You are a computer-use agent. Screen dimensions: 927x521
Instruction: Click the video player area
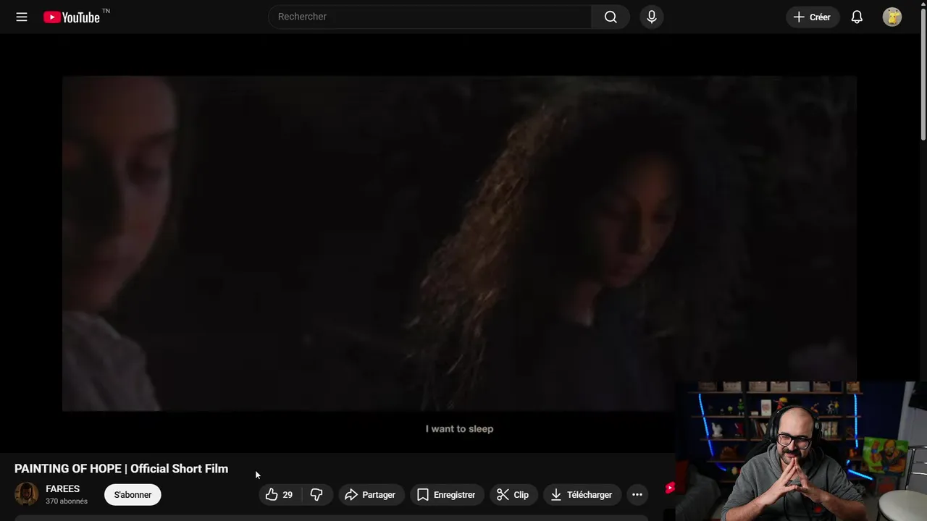point(459,243)
